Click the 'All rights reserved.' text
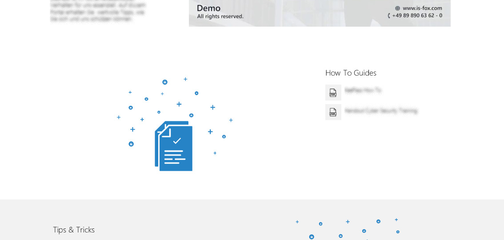504x240 pixels. pyautogui.click(x=220, y=16)
